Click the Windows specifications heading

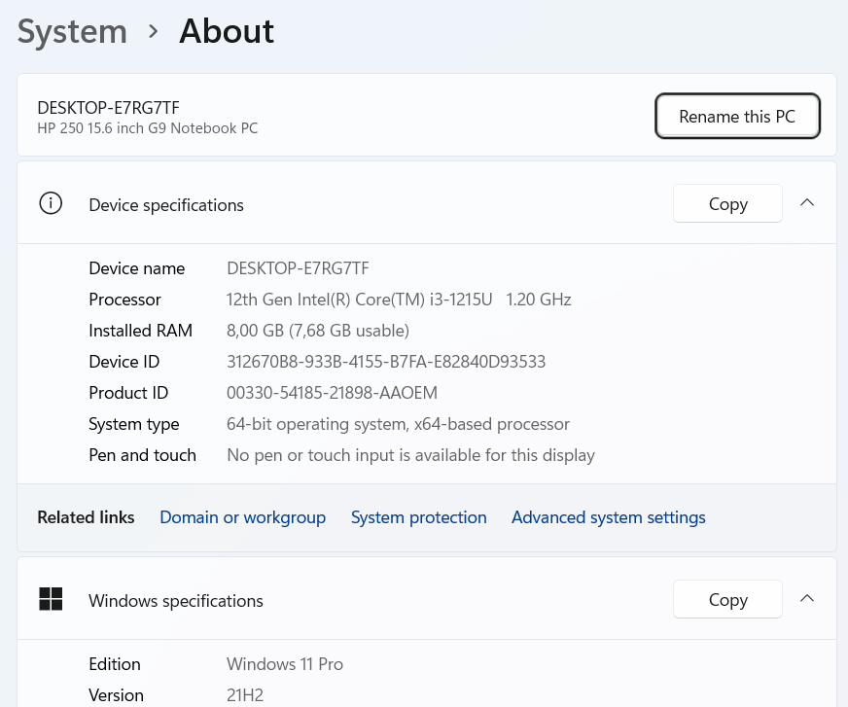(x=176, y=601)
